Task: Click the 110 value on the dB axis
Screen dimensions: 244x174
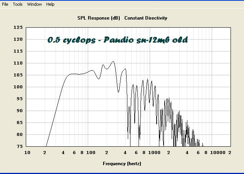Action: tap(18, 63)
